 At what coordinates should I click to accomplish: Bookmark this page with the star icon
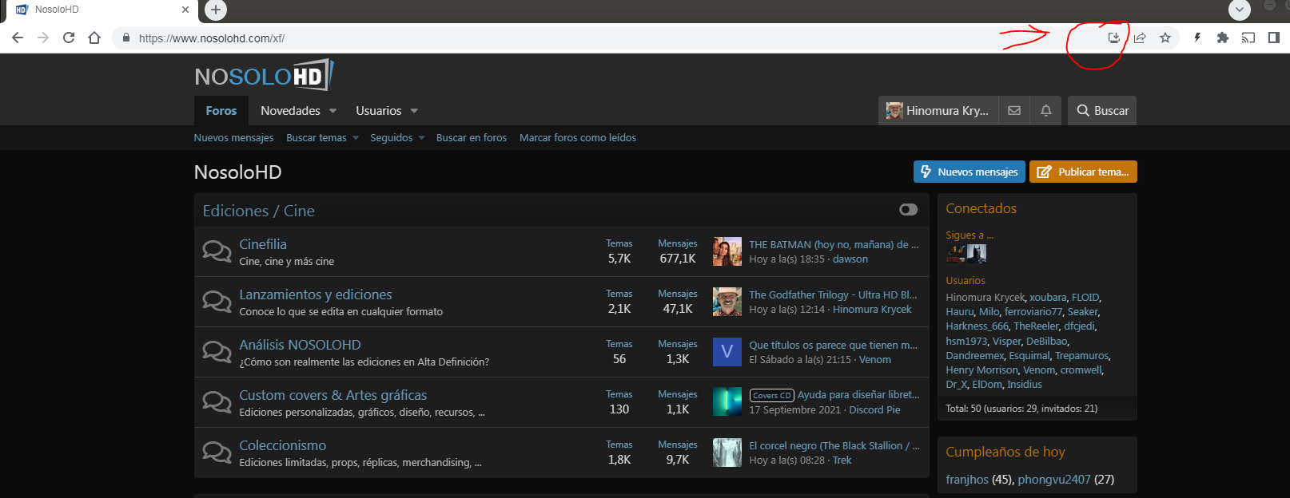[x=1165, y=38]
